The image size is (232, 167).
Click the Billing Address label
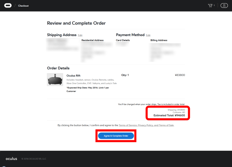159,40
